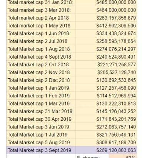This screenshot has height=158, width=142.
Task: Click the $334,438,324,974 value cell
Action: (106, 33)
